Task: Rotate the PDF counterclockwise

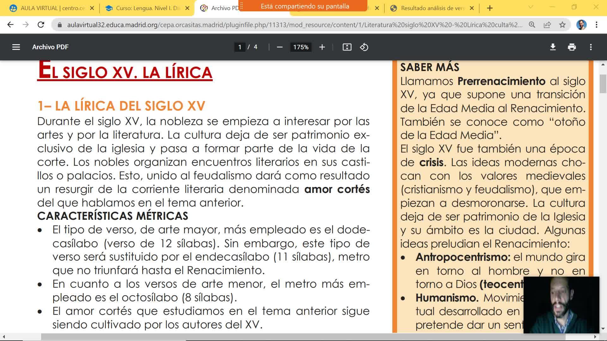Action: pos(364,47)
